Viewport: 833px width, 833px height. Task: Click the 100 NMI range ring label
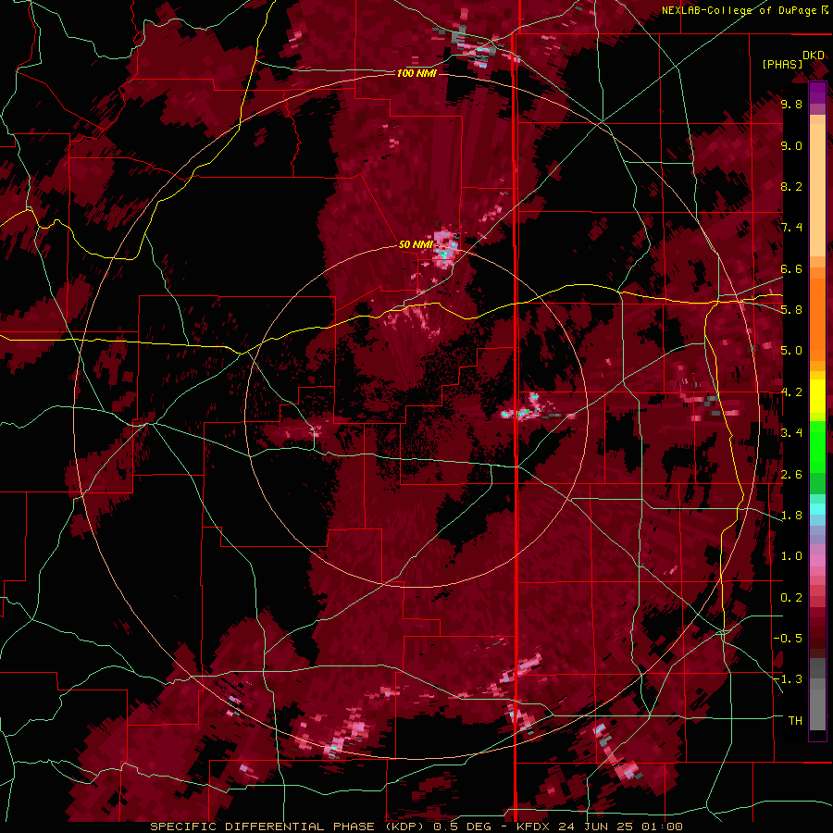tap(416, 73)
